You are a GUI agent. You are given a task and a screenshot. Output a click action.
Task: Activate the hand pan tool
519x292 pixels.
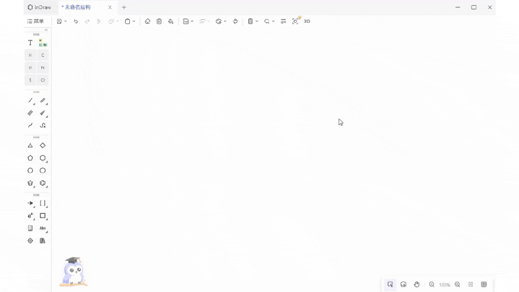[417, 284]
